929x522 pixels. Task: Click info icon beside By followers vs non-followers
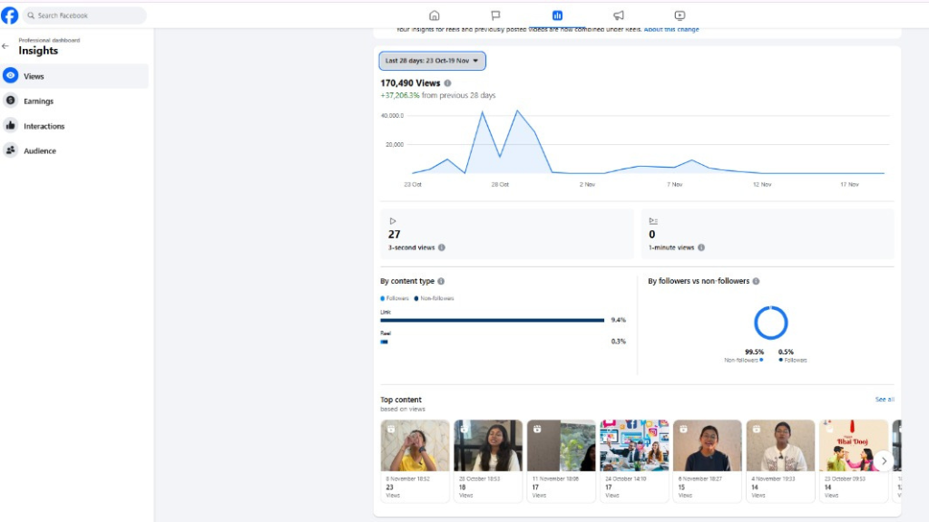coord(756,282)
